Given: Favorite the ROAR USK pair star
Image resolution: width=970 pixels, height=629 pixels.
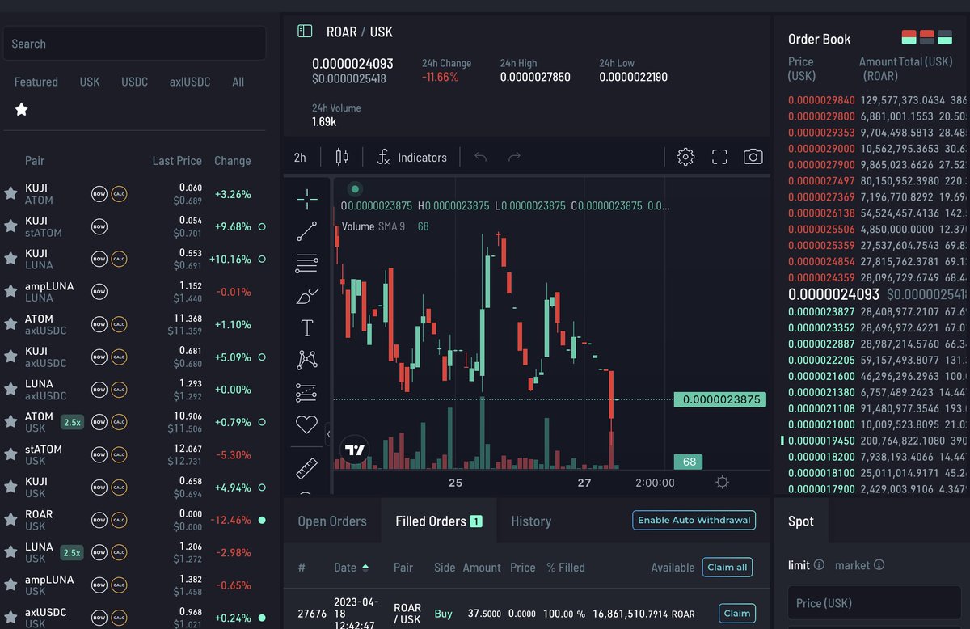Looking at the screenshot, I should pyautogui.click(x=11, y=520).
